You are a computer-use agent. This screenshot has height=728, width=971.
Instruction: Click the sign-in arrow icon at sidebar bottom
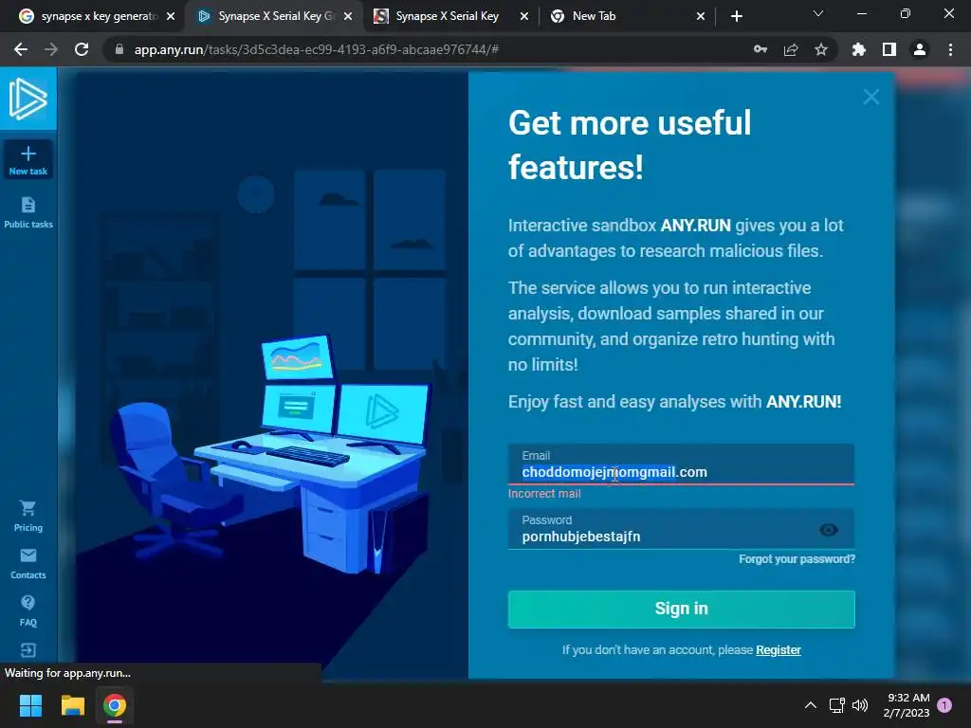(27, 650)
